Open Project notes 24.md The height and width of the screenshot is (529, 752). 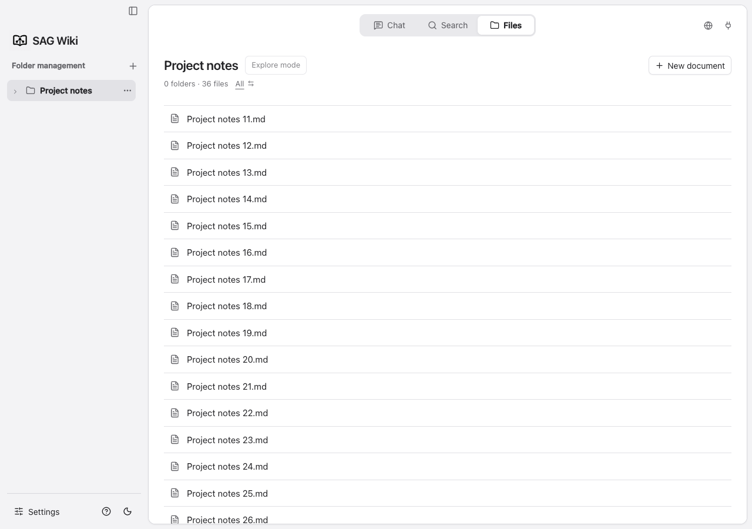coord(447,466)
